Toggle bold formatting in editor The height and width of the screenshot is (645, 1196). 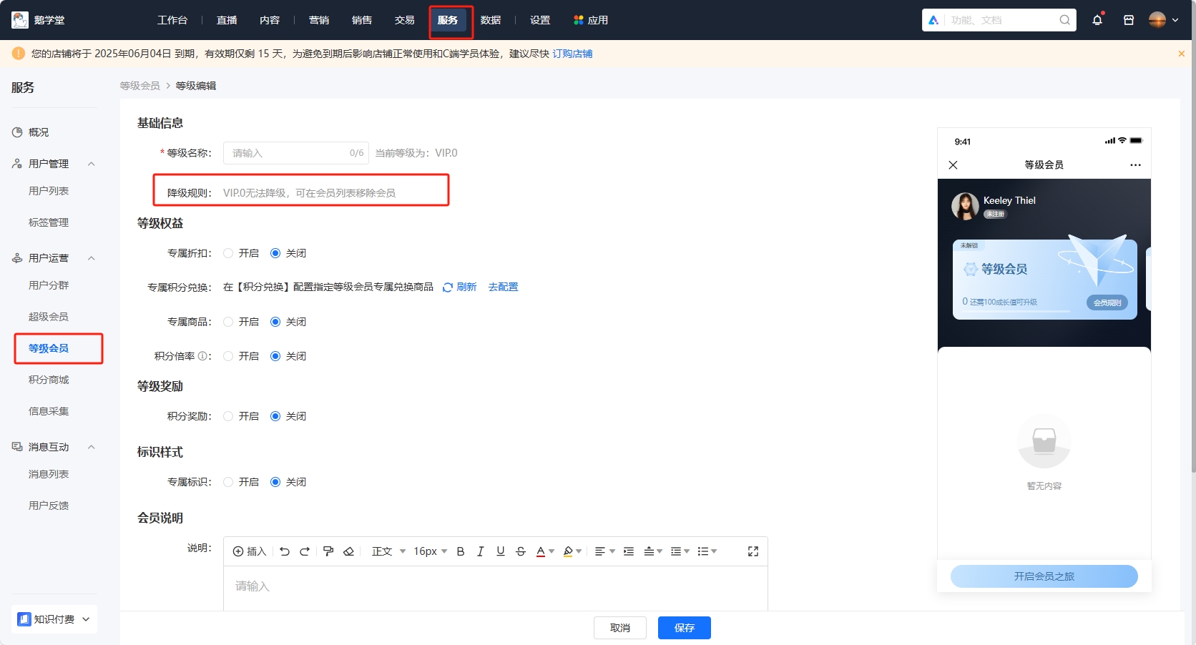point(461,551)
